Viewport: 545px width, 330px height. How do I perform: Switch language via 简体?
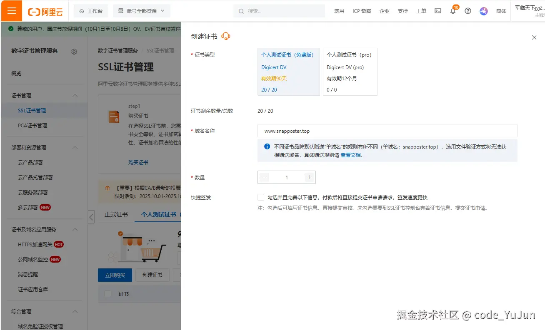click(x=501, y=11)
